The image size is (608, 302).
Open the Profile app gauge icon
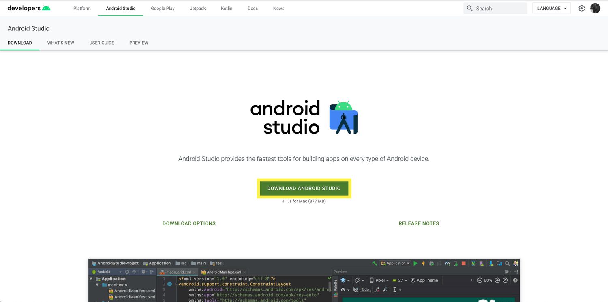447,263
